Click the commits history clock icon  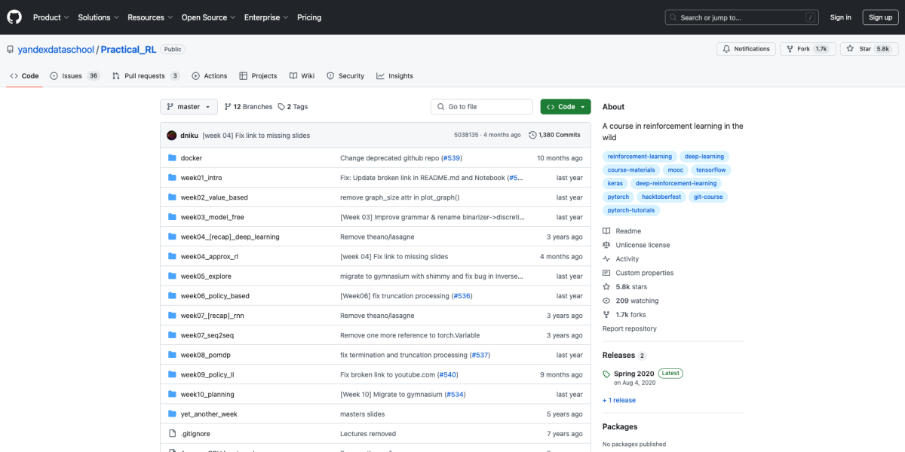pyautogui.click(x=532, y=135)
